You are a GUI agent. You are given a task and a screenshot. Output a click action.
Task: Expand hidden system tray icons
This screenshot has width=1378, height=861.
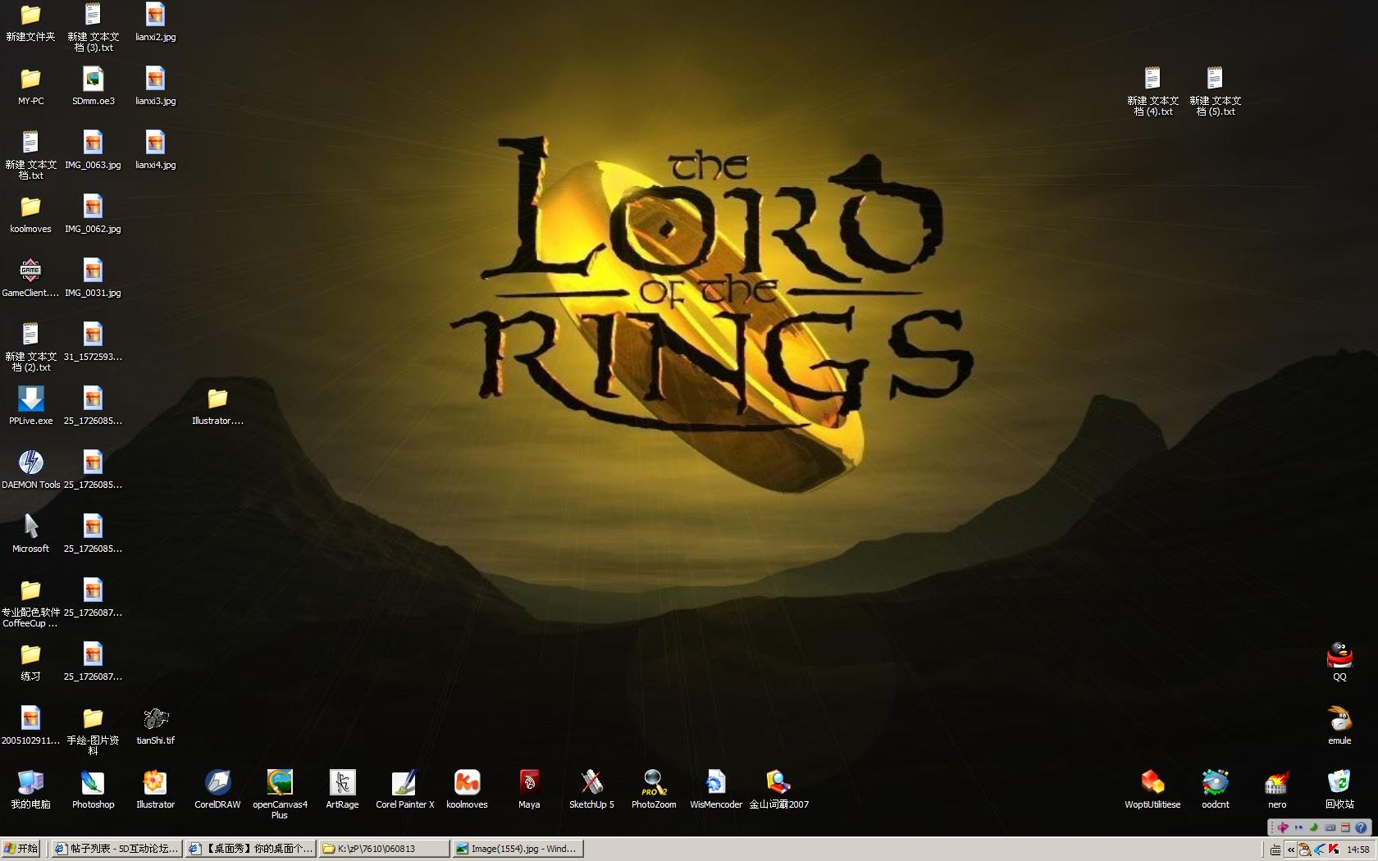pyautogui.click(x=1291, y=850)
